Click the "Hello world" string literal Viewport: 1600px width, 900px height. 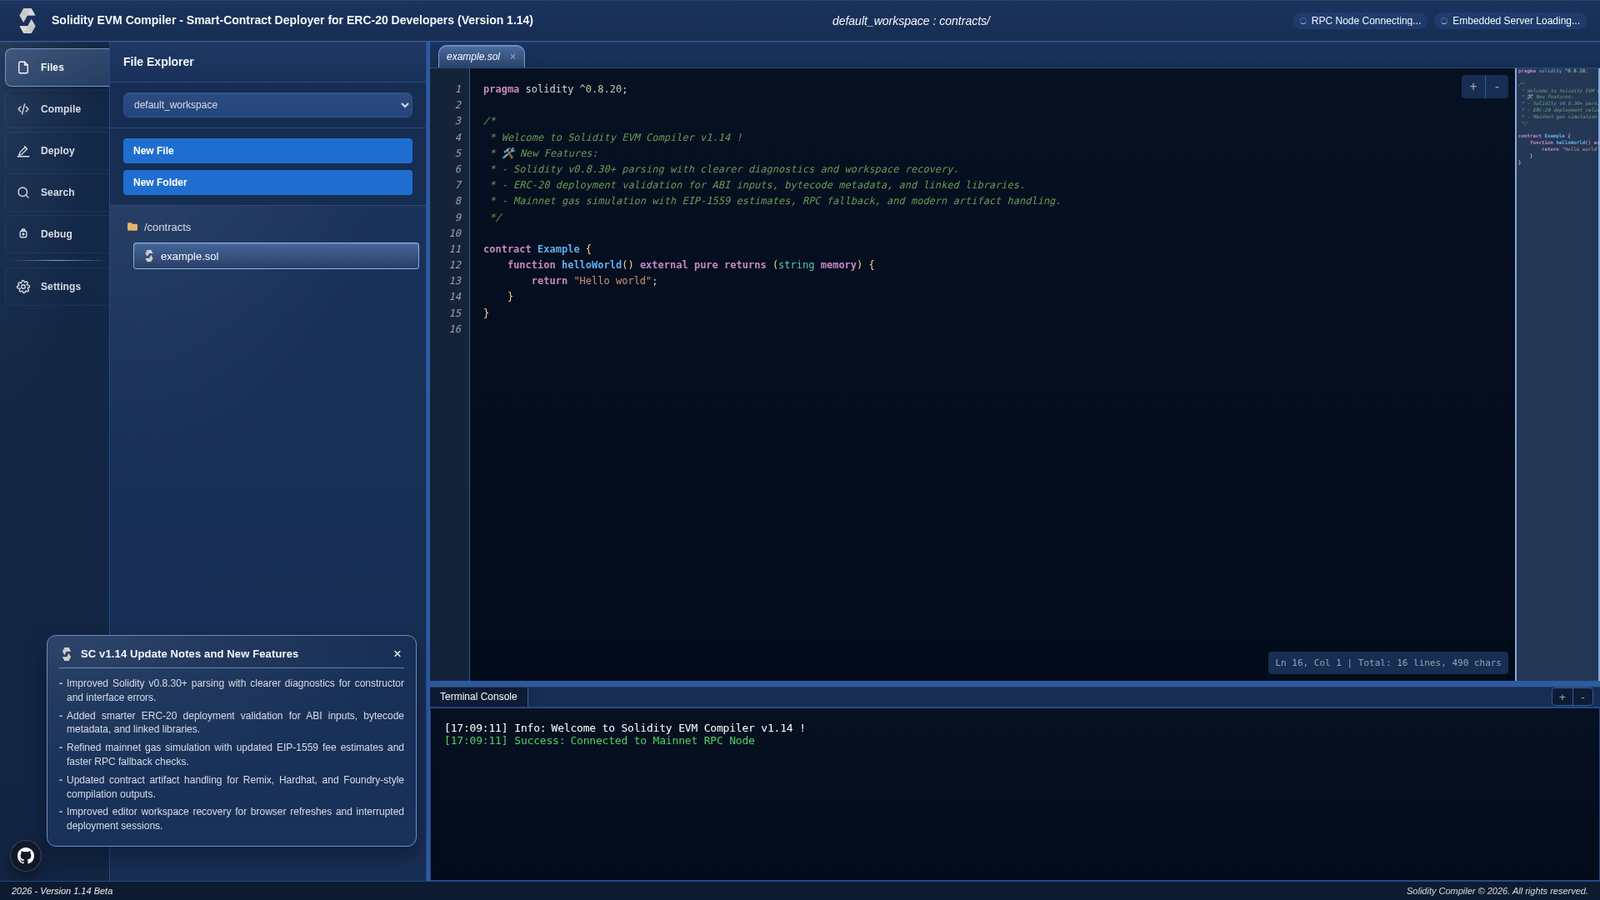612,281
